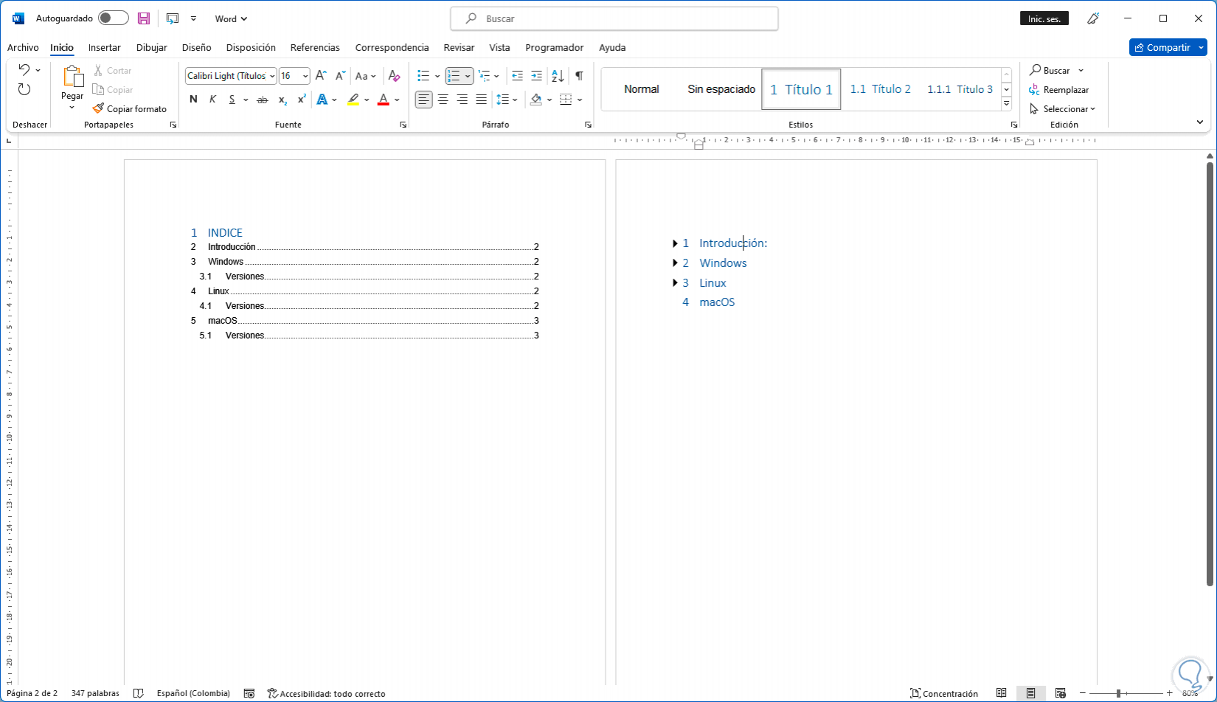Apply the Sin espaciado style
Image resolution: width=1217 pixels, height=702 pixels.
point(721,89)
